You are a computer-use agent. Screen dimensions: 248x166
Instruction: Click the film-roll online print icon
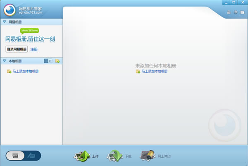coord(148,156)
